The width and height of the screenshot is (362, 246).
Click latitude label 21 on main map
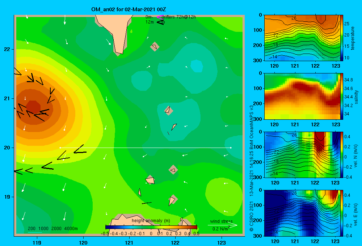coord(7,98)
